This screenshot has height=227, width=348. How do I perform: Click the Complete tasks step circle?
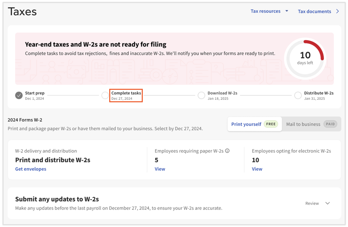point(105,95)
